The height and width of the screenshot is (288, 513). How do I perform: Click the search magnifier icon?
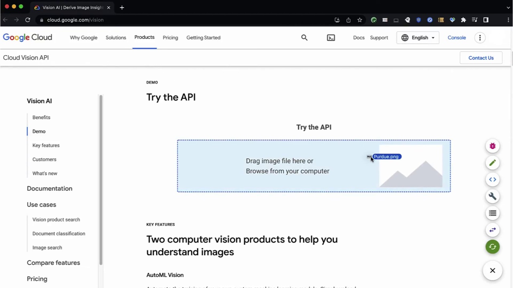pos(304,37)
